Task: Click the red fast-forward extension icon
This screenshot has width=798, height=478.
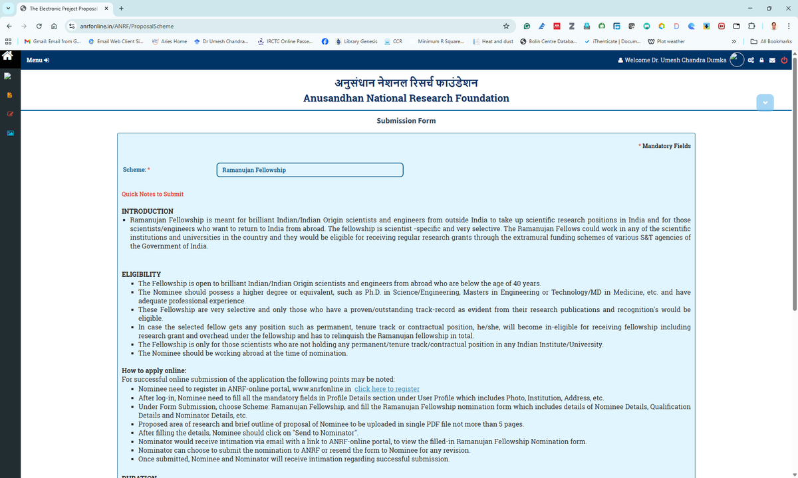Action: [x=722, y=26]
